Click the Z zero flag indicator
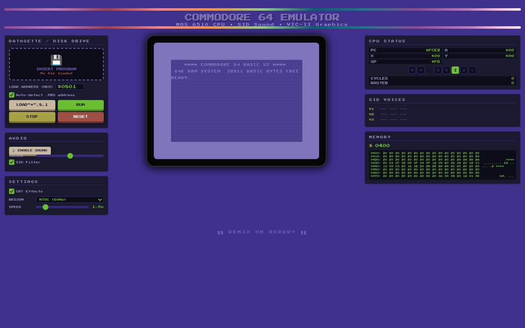Viewport: 525px width, 328px height. click(463, 70)
